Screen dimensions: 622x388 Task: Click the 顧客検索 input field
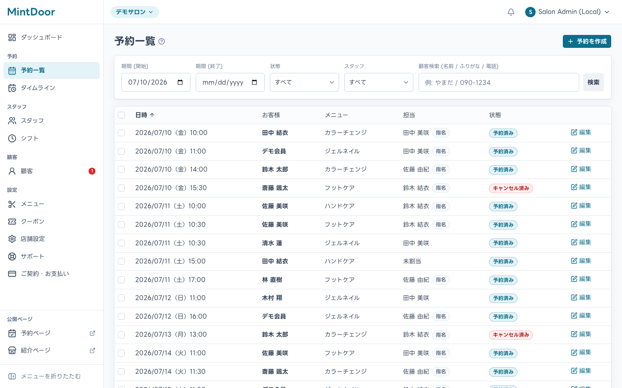(498, 82)
